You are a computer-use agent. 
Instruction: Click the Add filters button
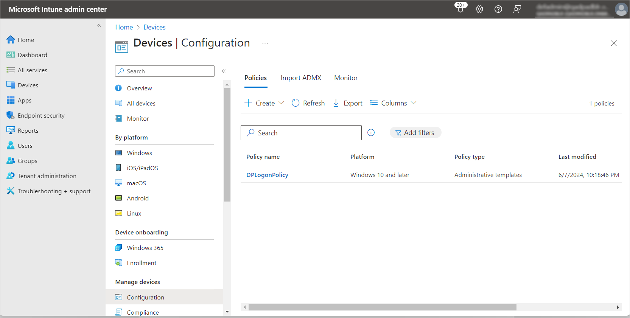[415, 133]
